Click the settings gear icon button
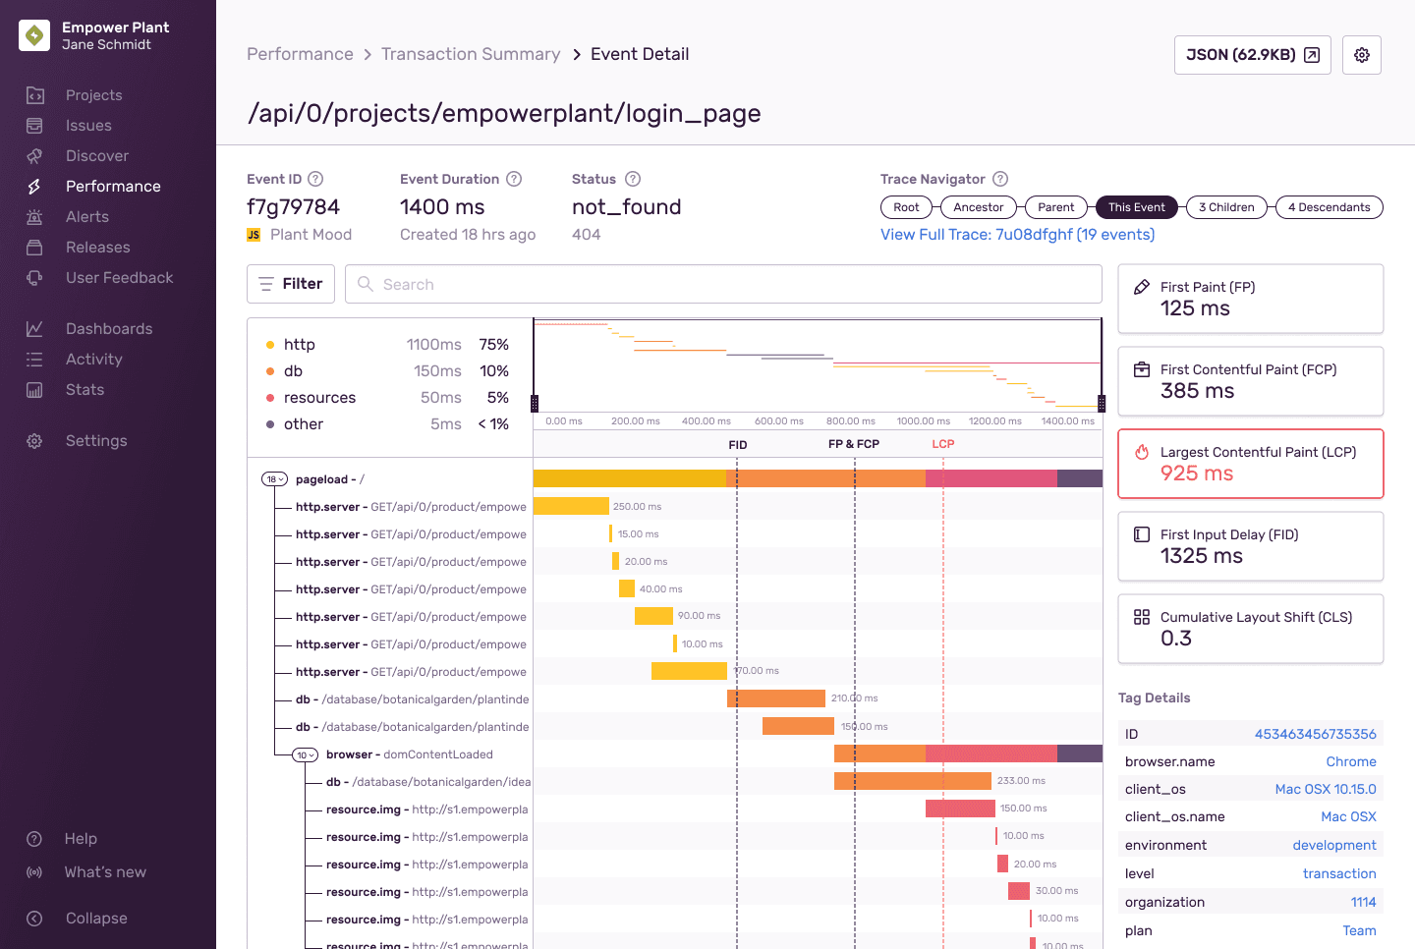Screen dimensions: 1415x949 (1361, 55)
